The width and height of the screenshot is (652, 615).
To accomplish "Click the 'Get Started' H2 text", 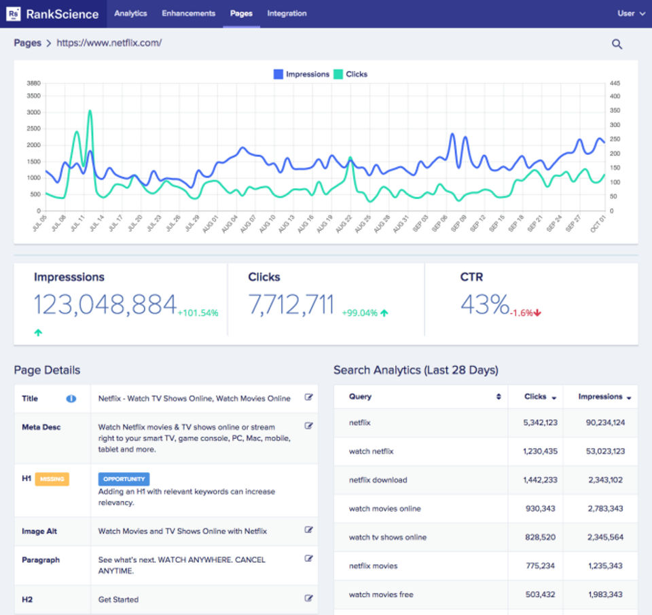I will (x=118, y=599).
